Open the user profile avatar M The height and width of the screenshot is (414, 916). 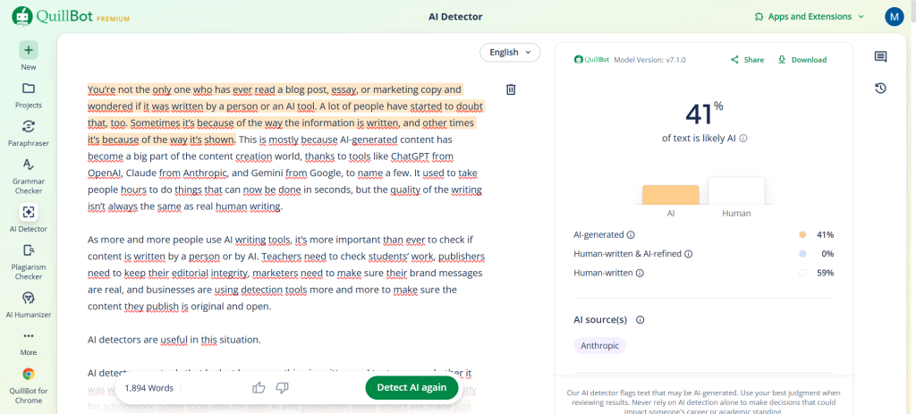tap(895, 16)
